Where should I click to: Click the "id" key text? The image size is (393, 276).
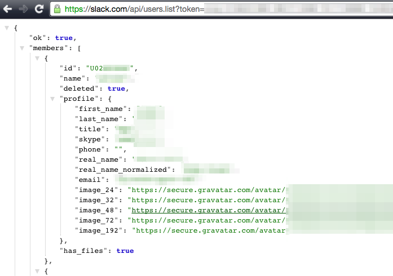68,68
